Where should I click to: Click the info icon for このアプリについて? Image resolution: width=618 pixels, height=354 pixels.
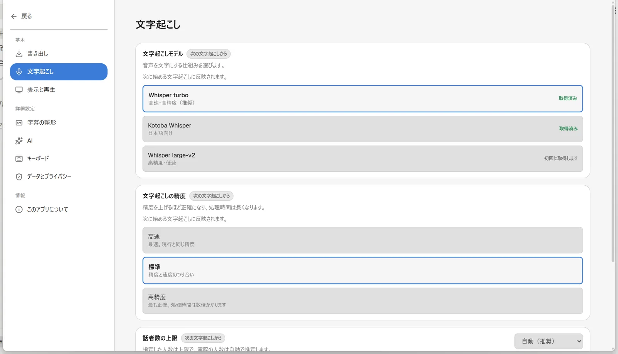tap(19, 210)
